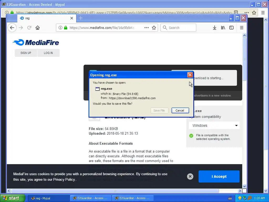Screen dimensions: 269x202
Task: Switch to first E2Guardian taskbar item
Action: [x=91, y=198]
